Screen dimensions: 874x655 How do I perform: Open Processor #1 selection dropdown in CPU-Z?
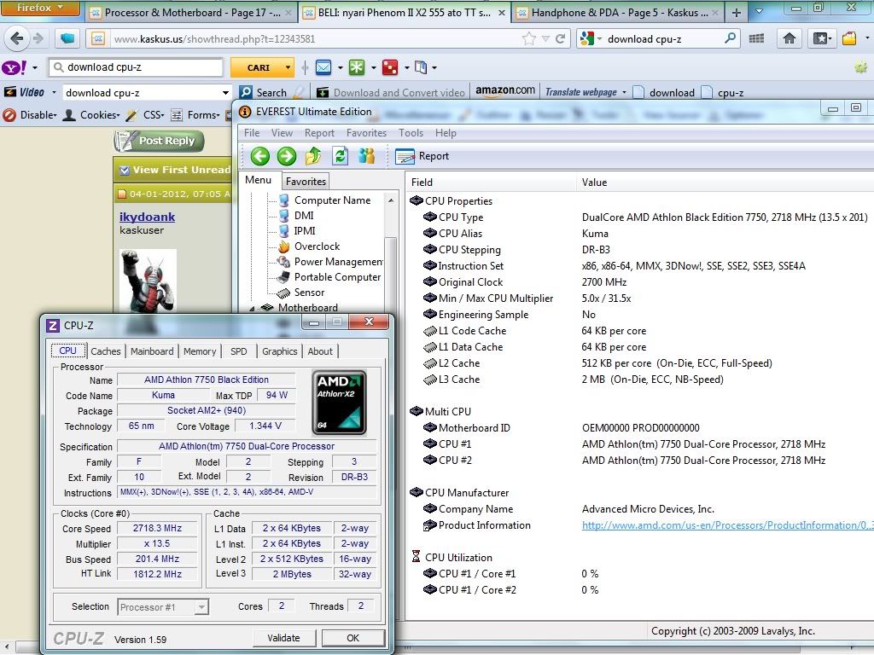click(x=201, y=606)
